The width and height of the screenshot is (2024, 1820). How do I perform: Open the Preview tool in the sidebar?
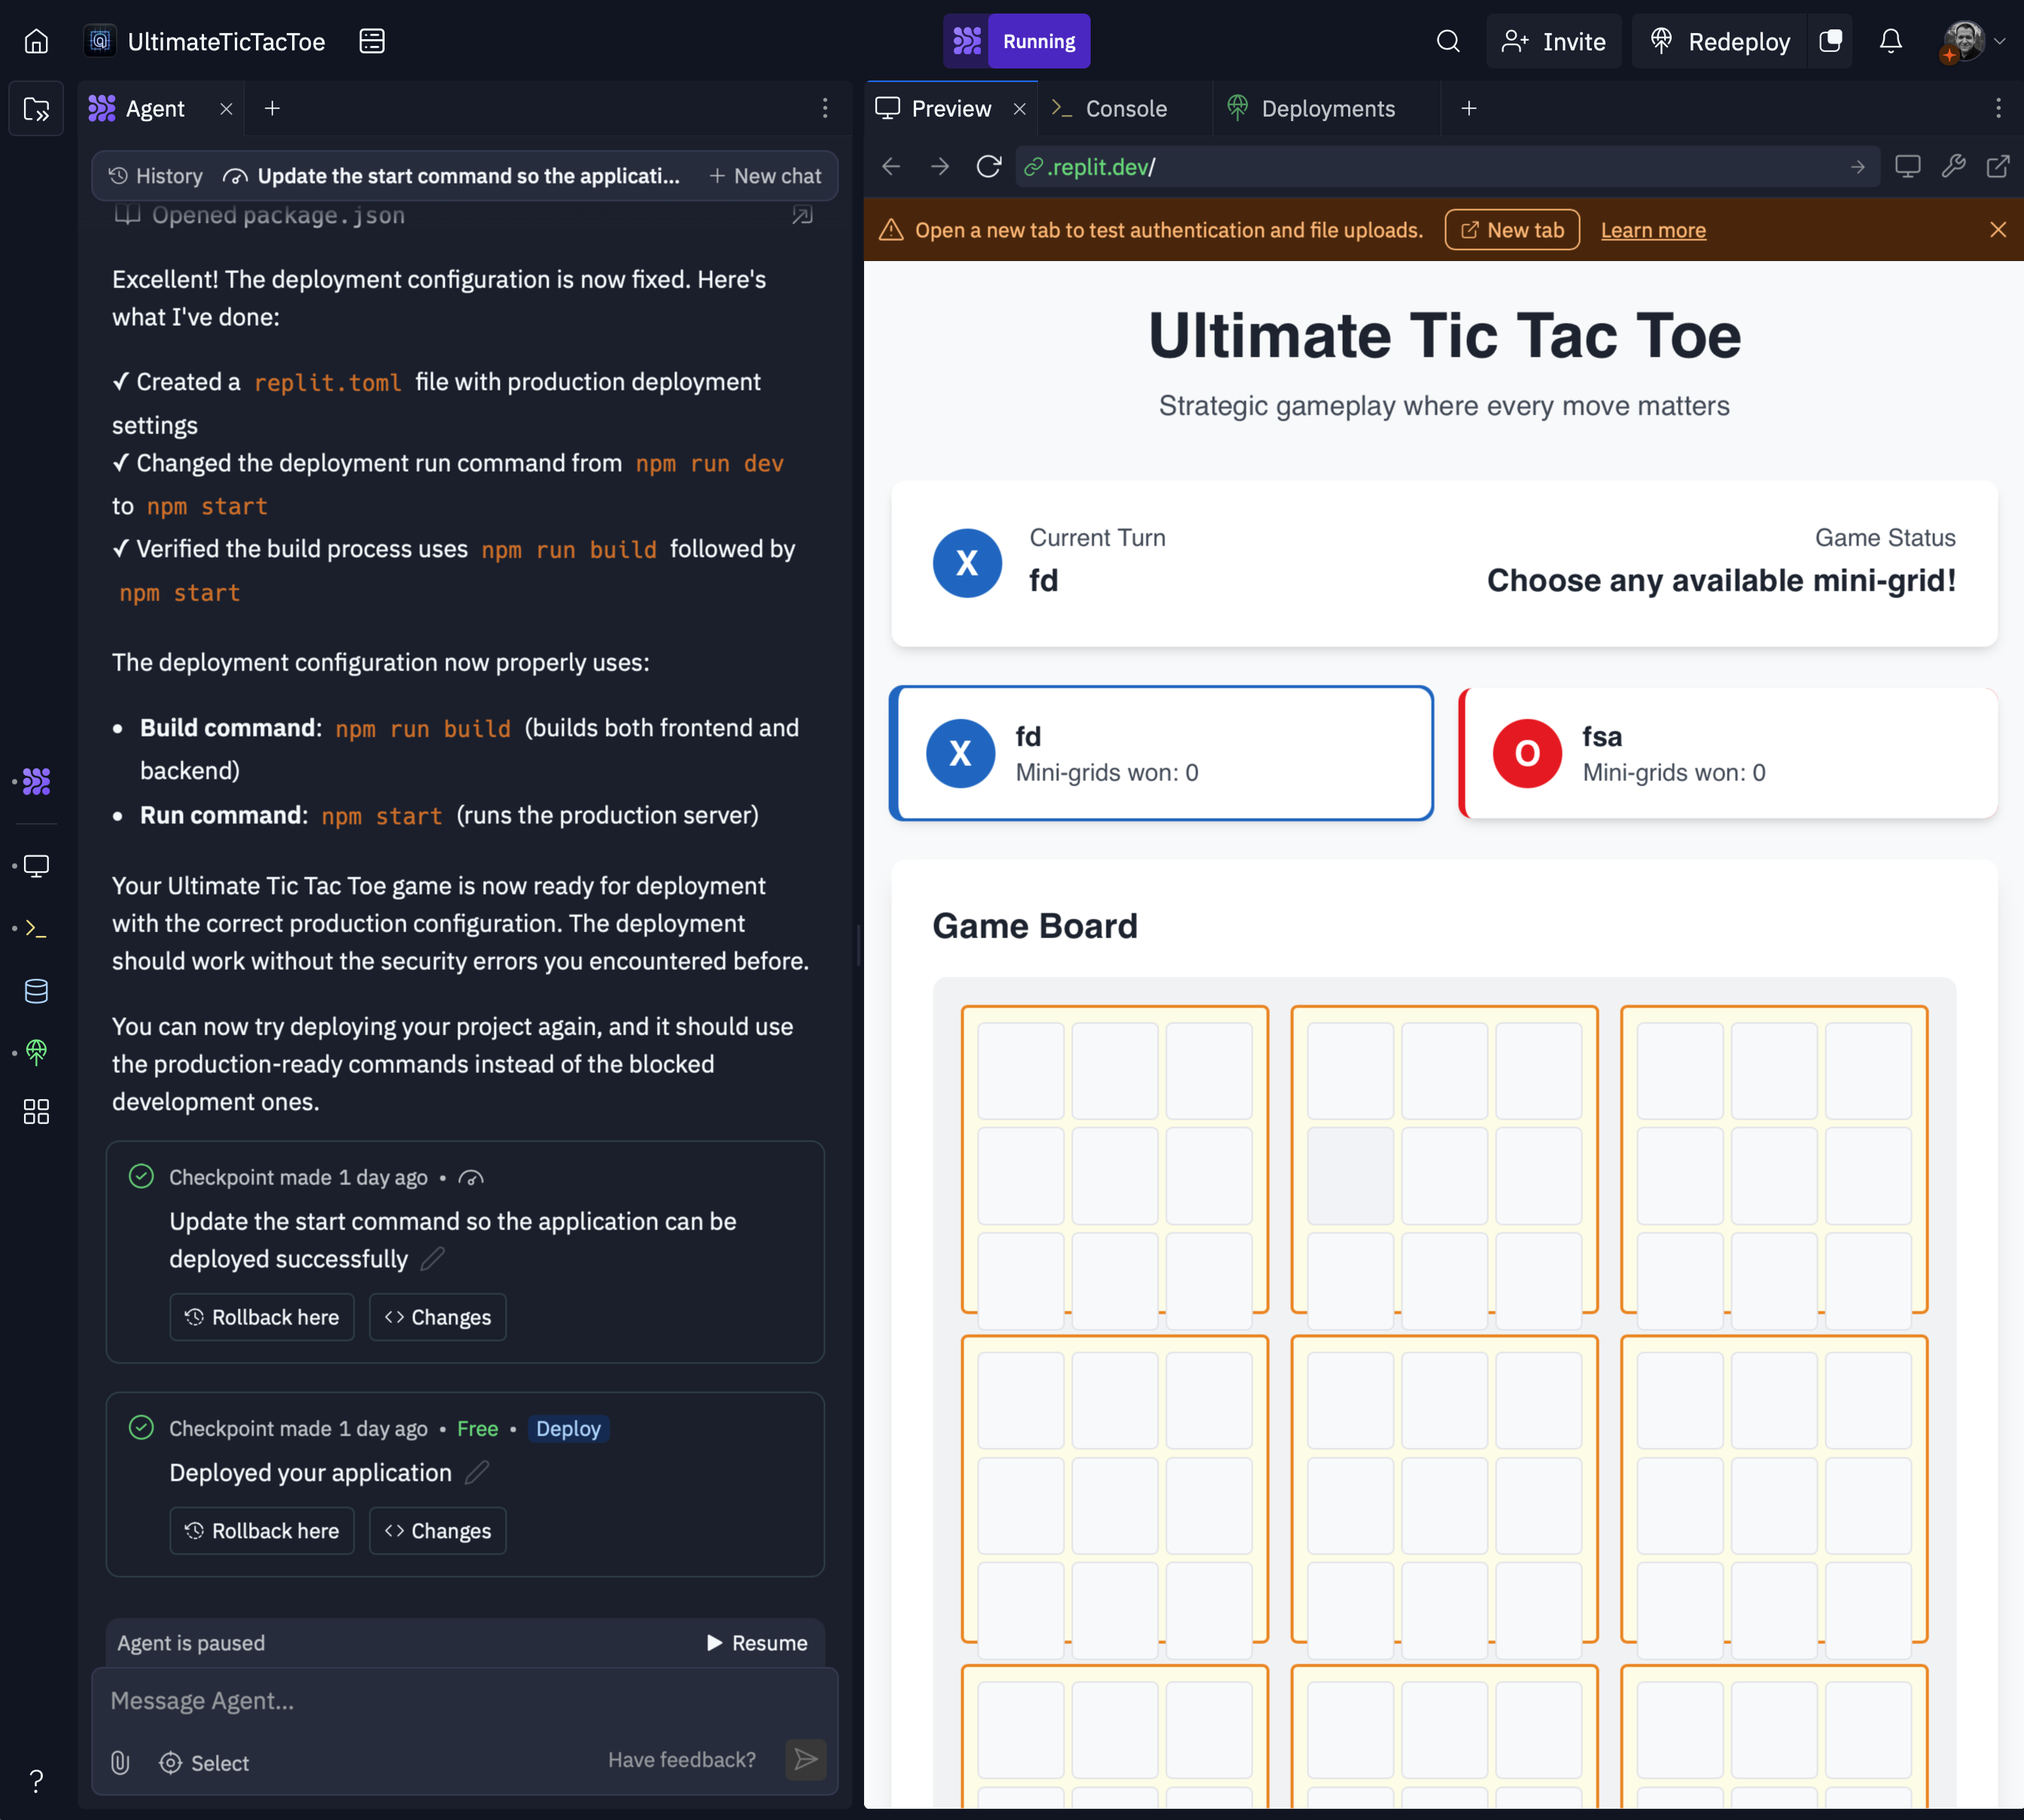coord(36,865)
